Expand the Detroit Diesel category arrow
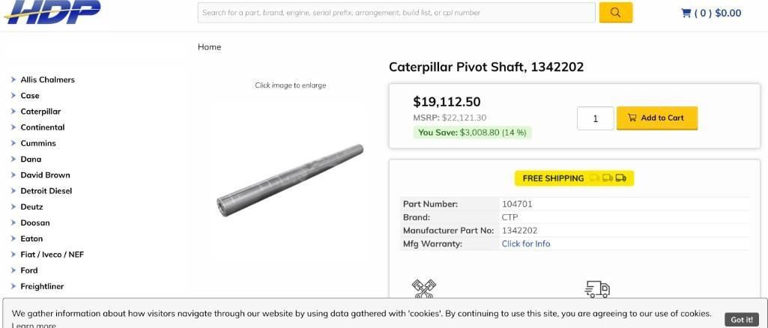The height and width of the screenshot is (328, 768). [13, 191]
